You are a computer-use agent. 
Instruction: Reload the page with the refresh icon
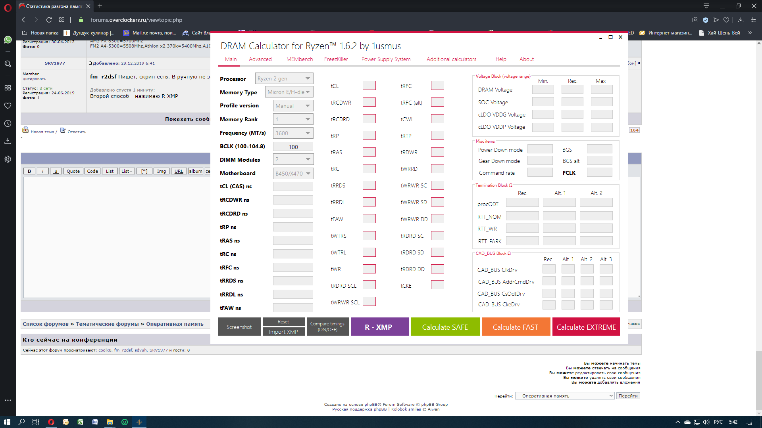(49, 20)
